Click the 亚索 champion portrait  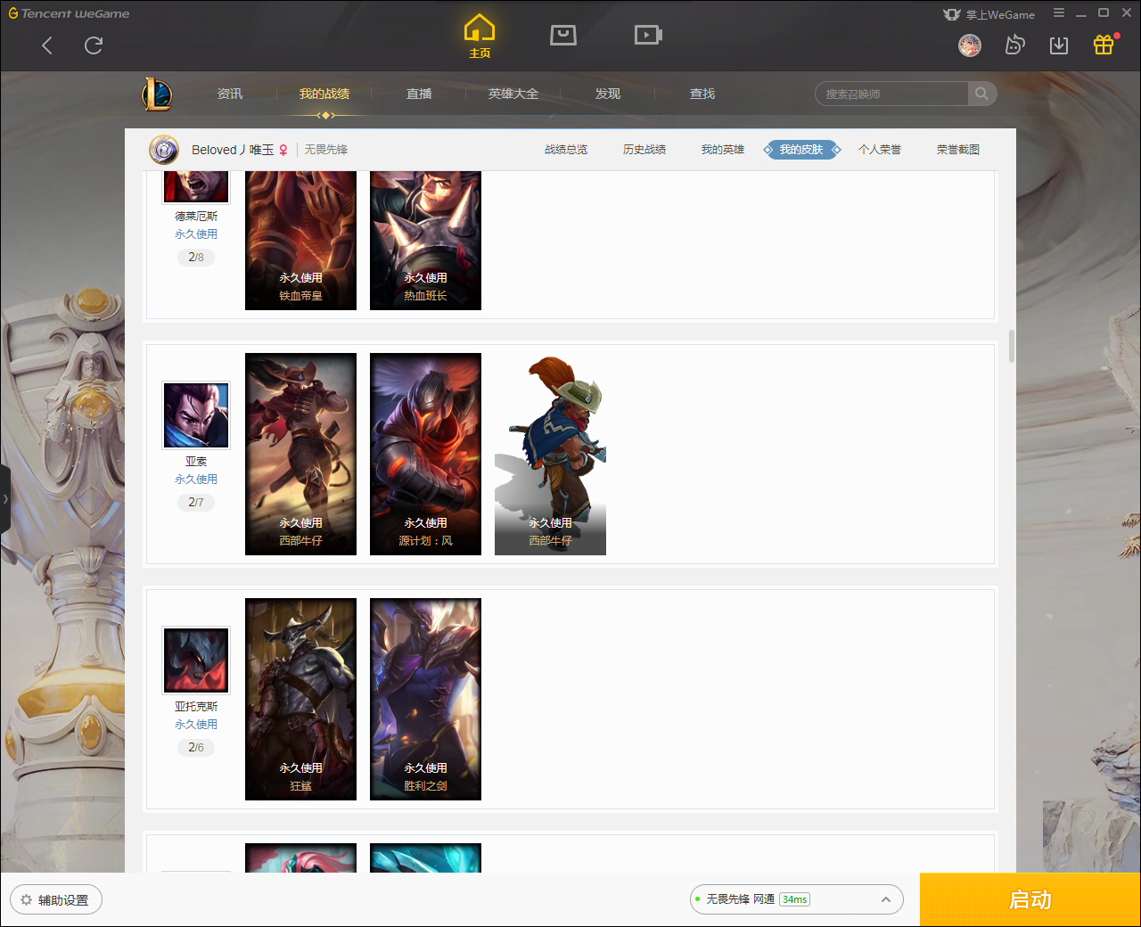point(196,415)
